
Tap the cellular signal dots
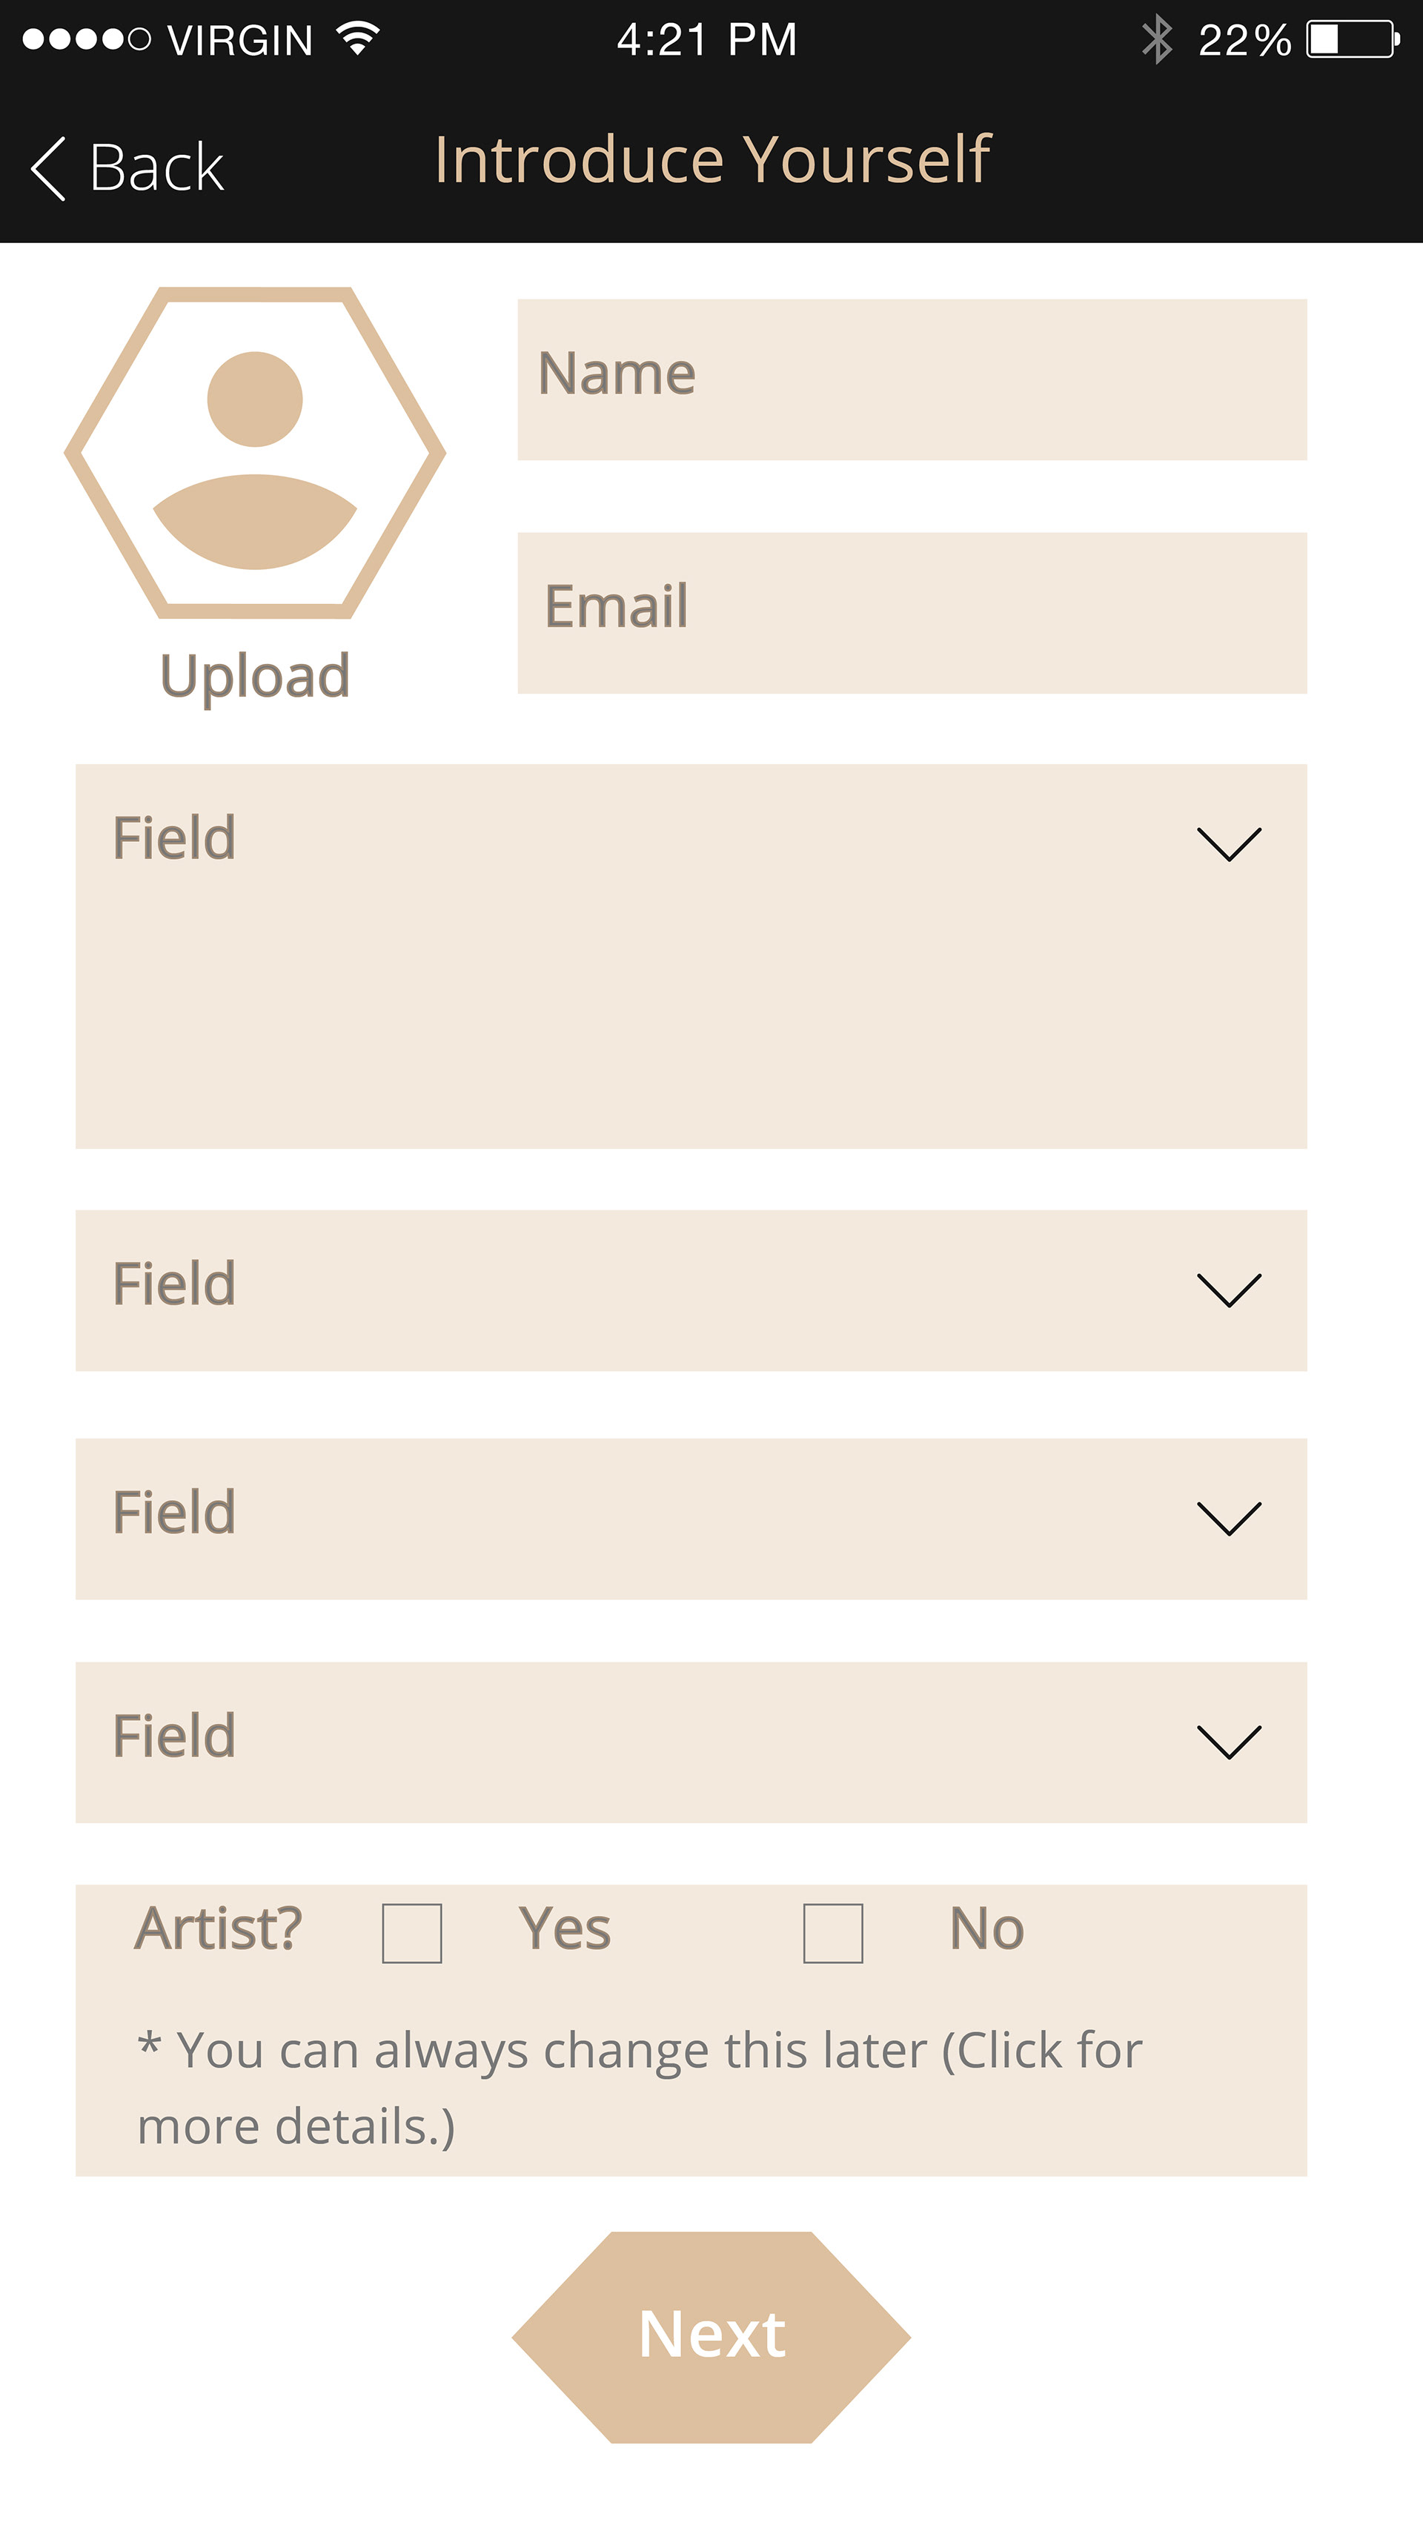tap(85, 40)
